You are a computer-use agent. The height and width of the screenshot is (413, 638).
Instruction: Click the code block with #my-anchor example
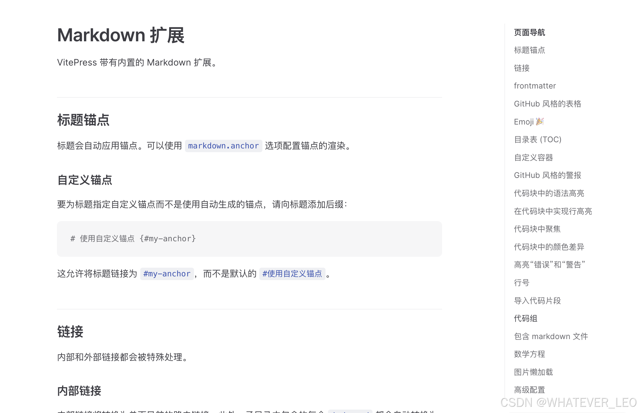click(249, 238)
